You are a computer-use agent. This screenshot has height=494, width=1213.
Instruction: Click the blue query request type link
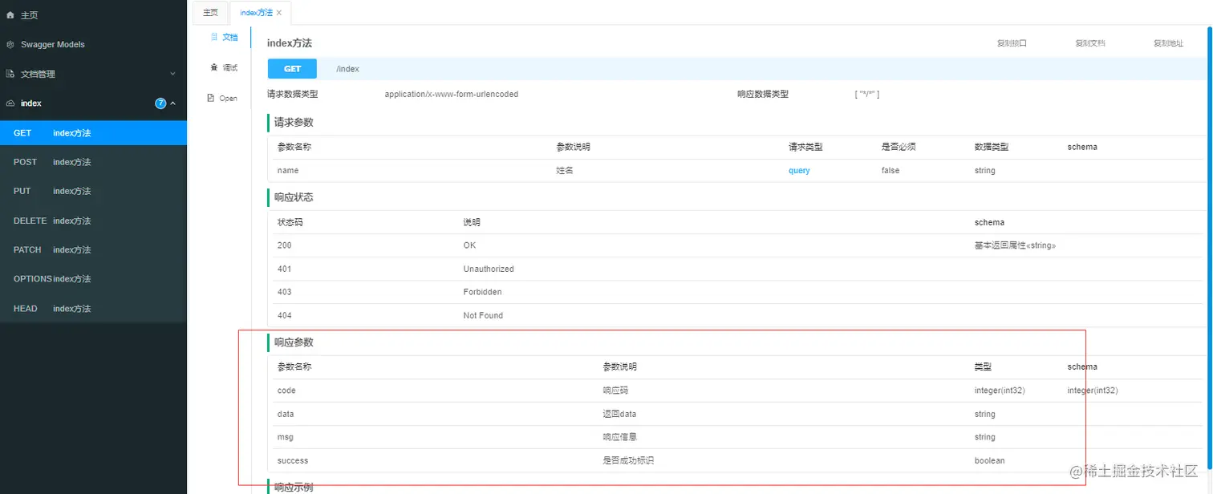coord(799,171)
